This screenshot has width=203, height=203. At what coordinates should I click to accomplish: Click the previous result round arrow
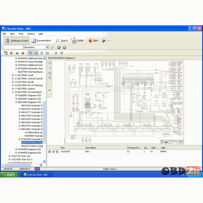59,47
